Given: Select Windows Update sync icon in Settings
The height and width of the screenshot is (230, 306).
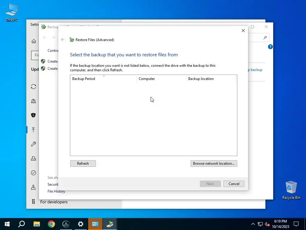Looking at the screenshot, I should [x=33, y=87].
